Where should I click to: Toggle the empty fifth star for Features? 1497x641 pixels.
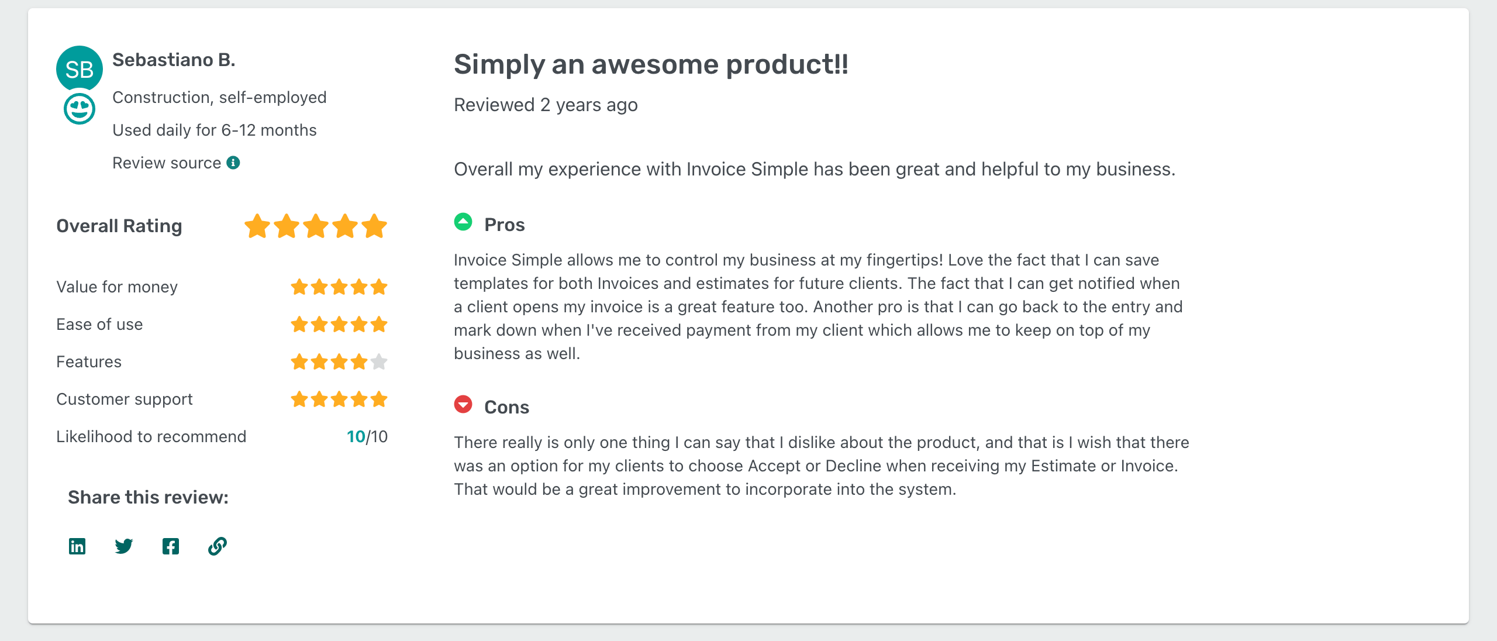click(380, 361)
